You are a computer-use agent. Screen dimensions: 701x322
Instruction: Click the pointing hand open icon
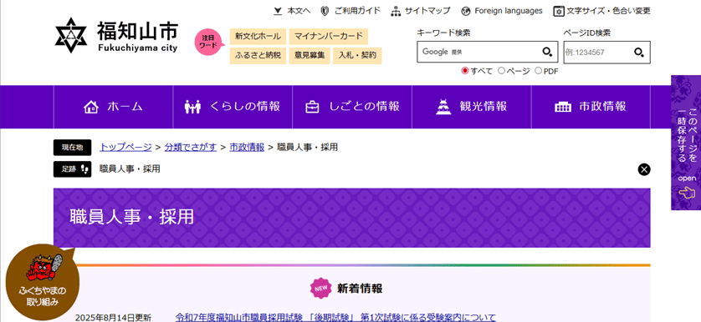coord(687,192)
